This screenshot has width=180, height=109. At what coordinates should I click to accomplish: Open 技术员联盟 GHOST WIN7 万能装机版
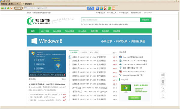pos(90,88)
